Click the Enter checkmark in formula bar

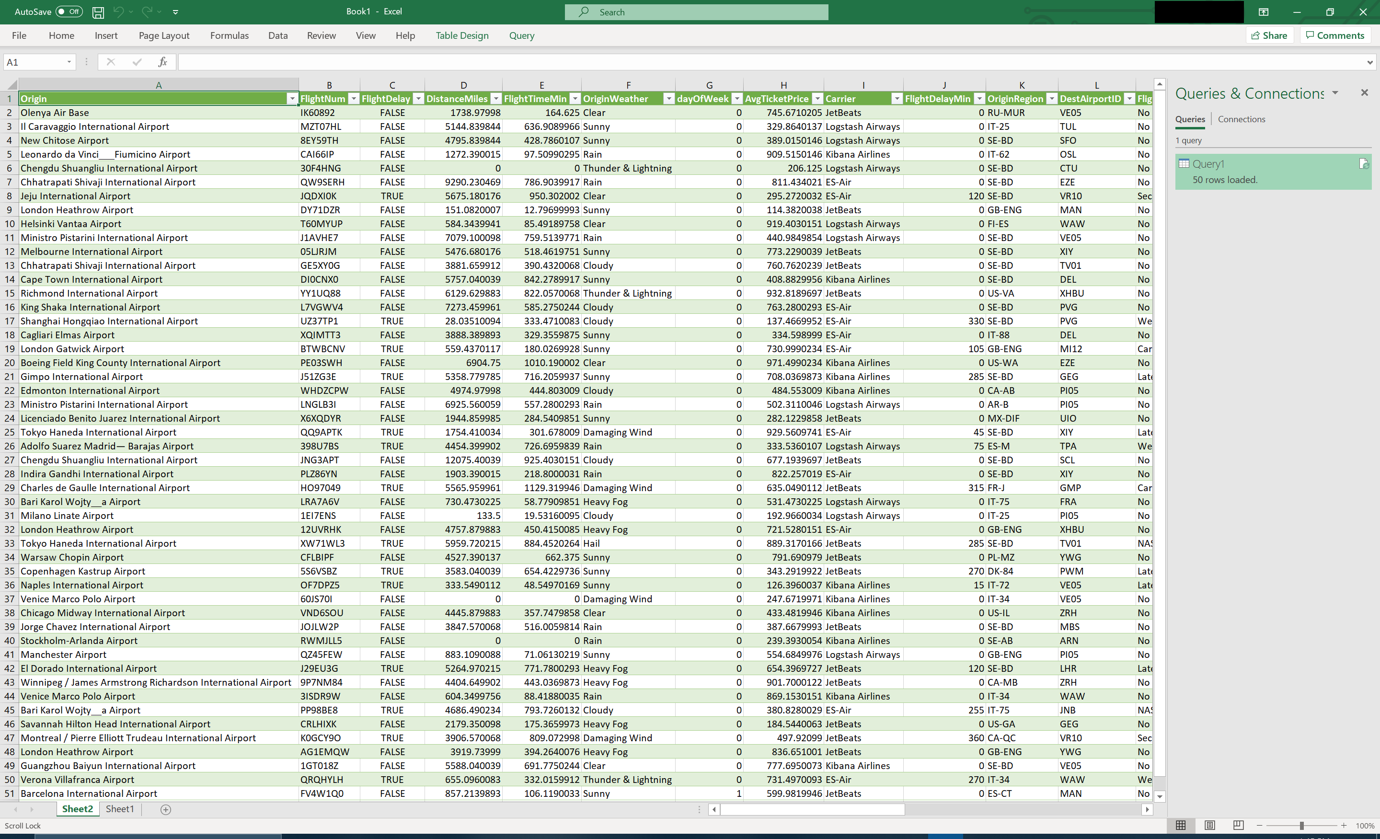click(x=137, y=62)
